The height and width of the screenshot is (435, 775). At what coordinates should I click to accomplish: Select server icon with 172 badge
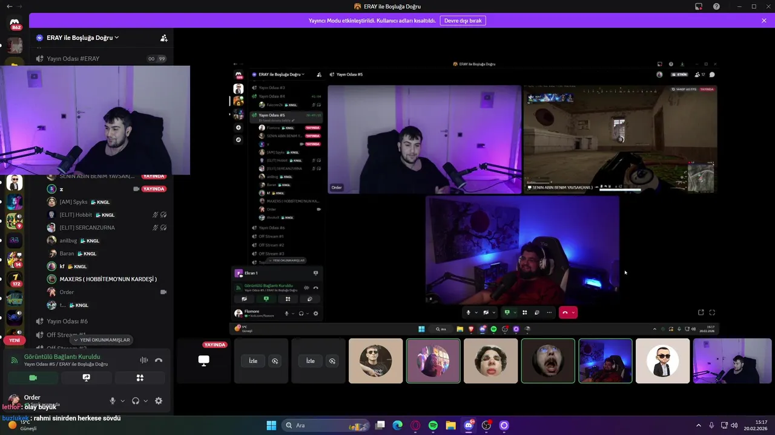click(15, 279)
